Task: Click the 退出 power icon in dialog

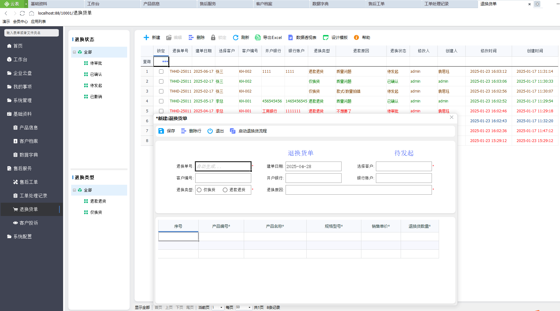Action: coord(210,131)
